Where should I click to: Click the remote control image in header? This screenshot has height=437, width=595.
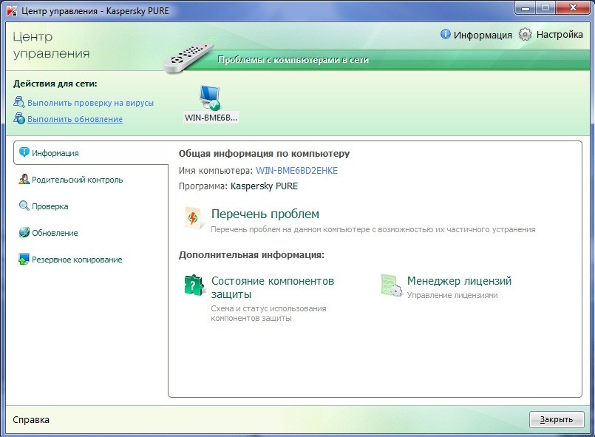[x=188, y=57]
